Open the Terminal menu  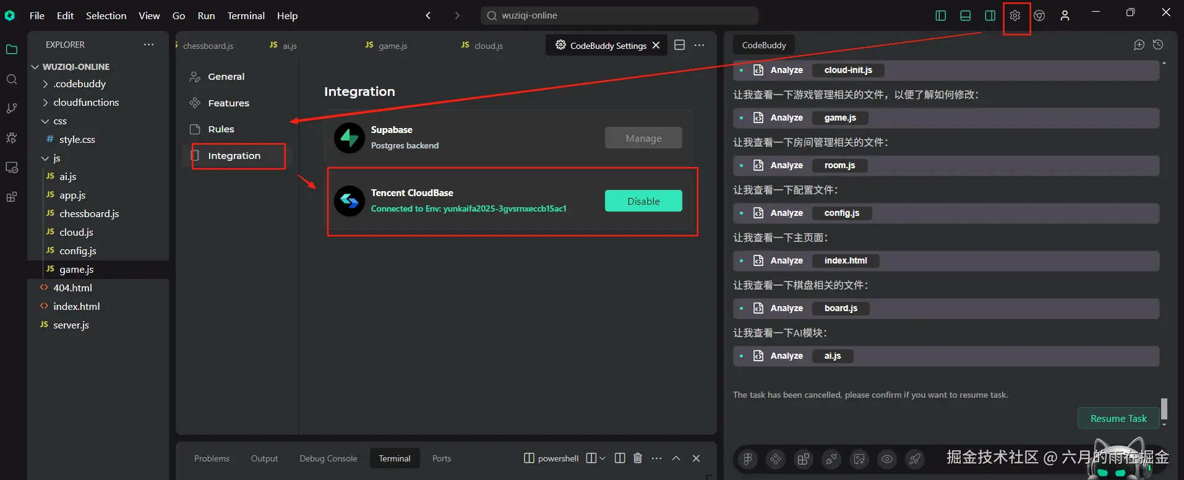tap(246, 15)
